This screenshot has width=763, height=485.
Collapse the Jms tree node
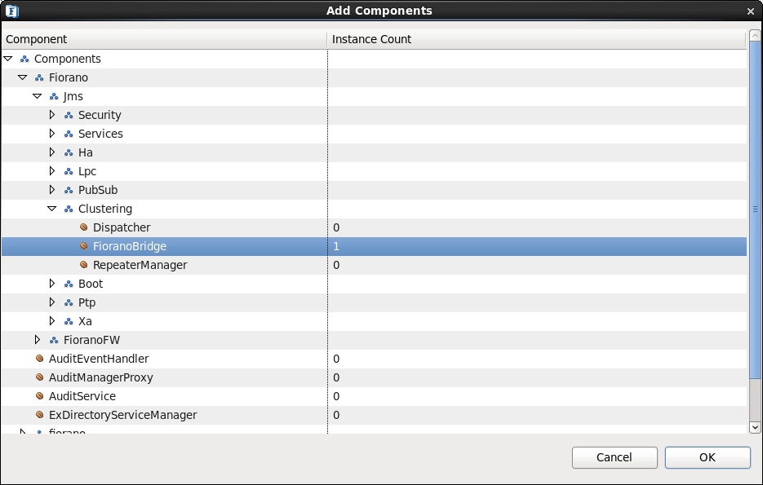point(37,96)
